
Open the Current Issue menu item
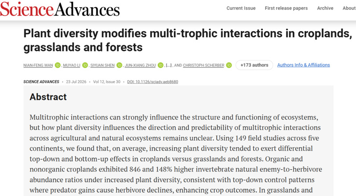tap(241, 8)
